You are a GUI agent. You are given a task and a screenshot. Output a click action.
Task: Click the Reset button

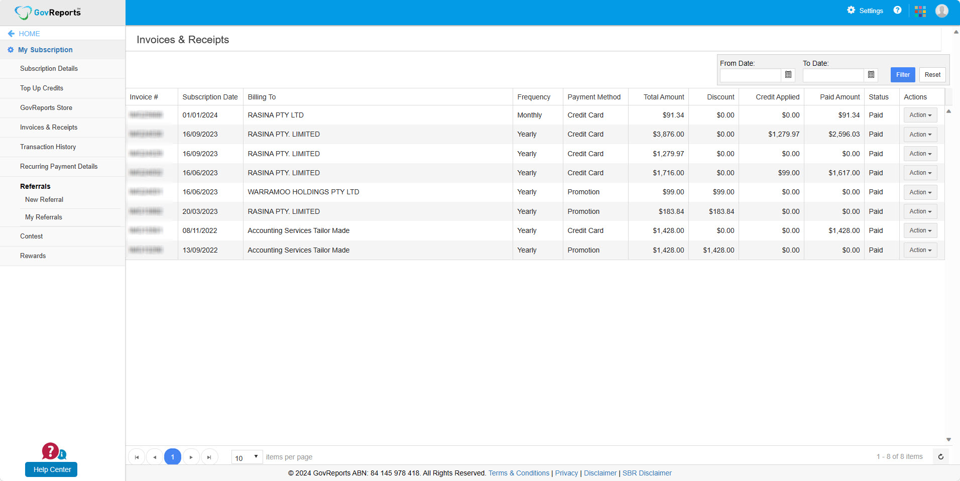pos(932,75)
